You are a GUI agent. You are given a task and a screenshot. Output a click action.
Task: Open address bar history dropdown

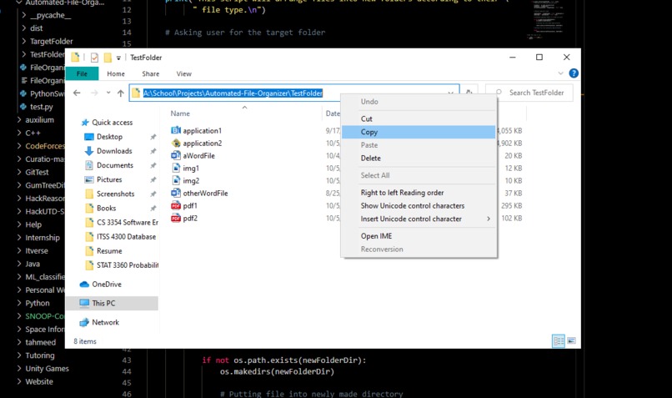451,93
